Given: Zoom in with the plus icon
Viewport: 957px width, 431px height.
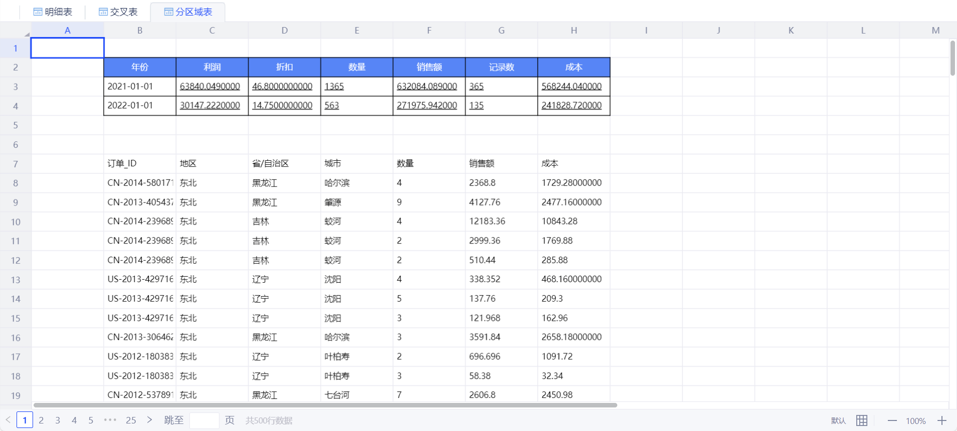Looking at the screenshot, I should tap(942, 420).
